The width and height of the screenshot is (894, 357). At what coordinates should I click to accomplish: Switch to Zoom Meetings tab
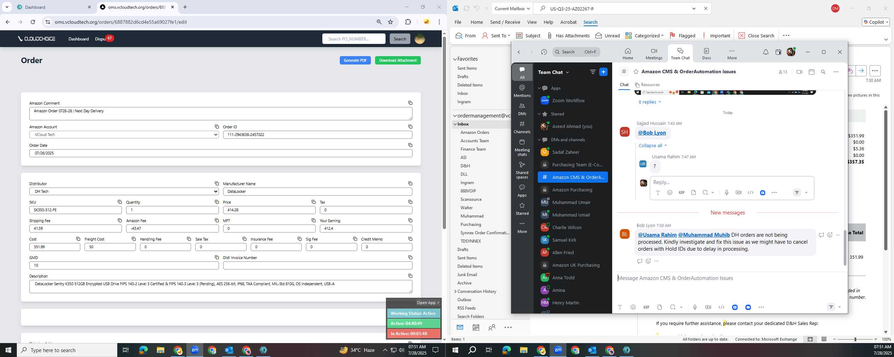pos(654,54)
